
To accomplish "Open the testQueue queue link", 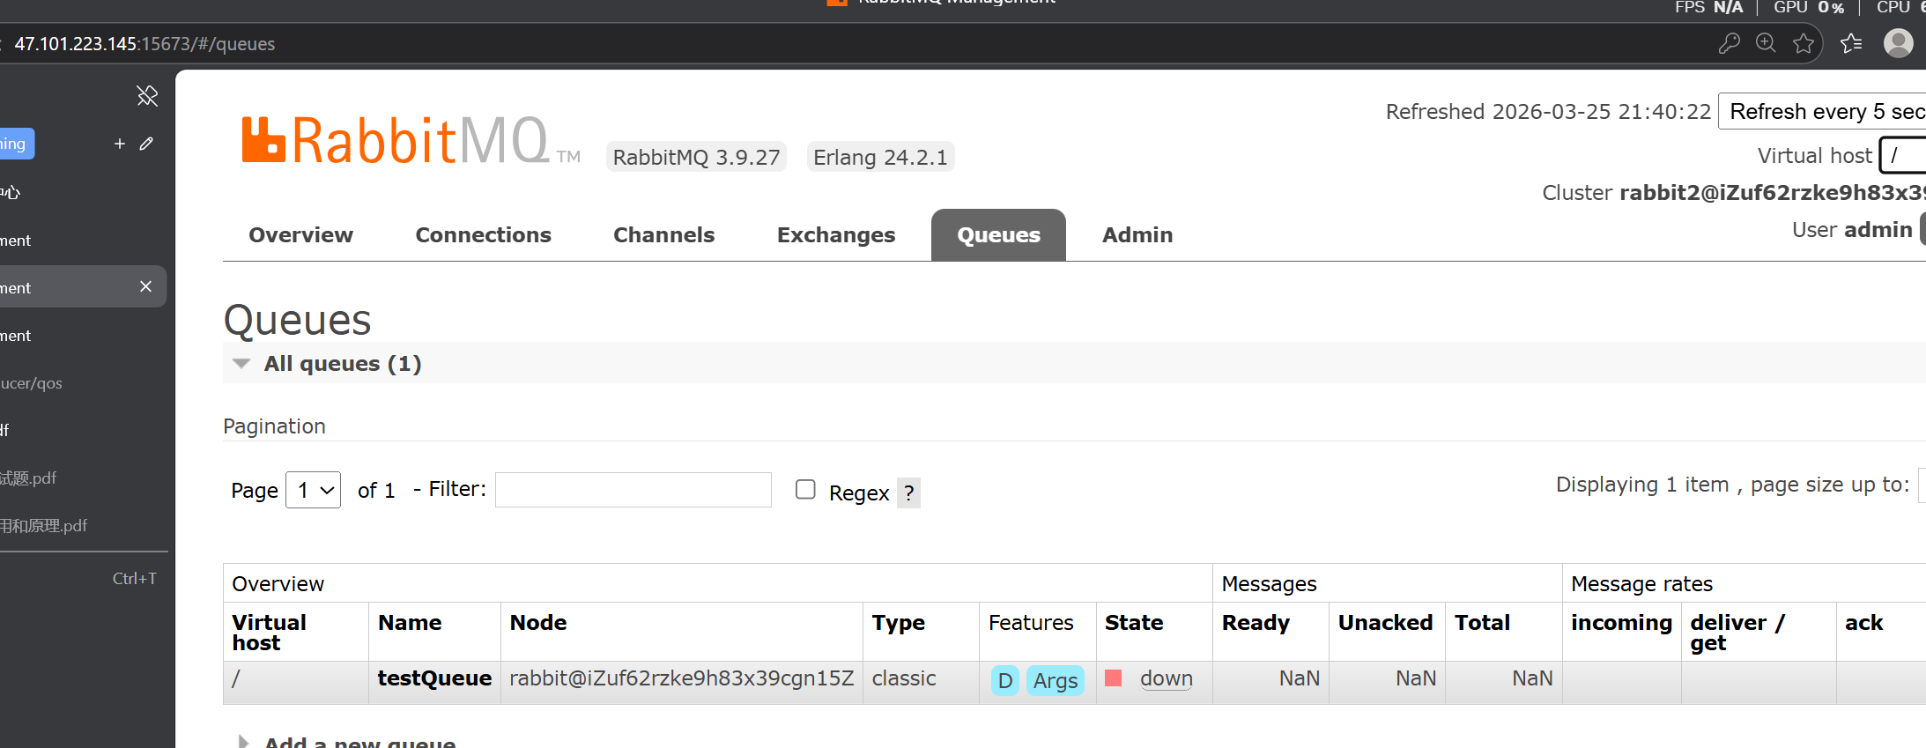I will click(434, 678).
